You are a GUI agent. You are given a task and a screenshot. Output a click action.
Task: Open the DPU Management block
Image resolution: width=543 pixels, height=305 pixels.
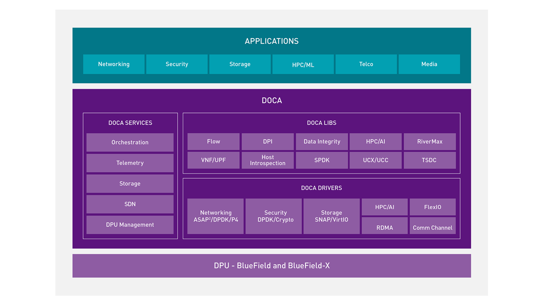[130, 225]
